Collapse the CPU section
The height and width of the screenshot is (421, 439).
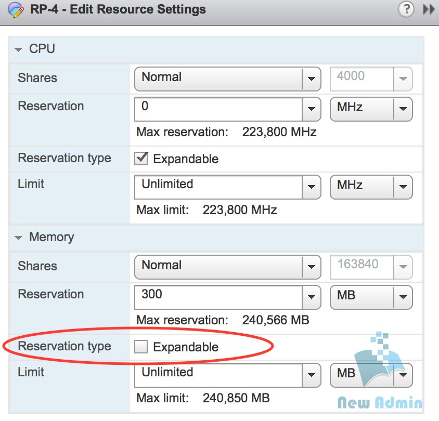coord(19,49)
